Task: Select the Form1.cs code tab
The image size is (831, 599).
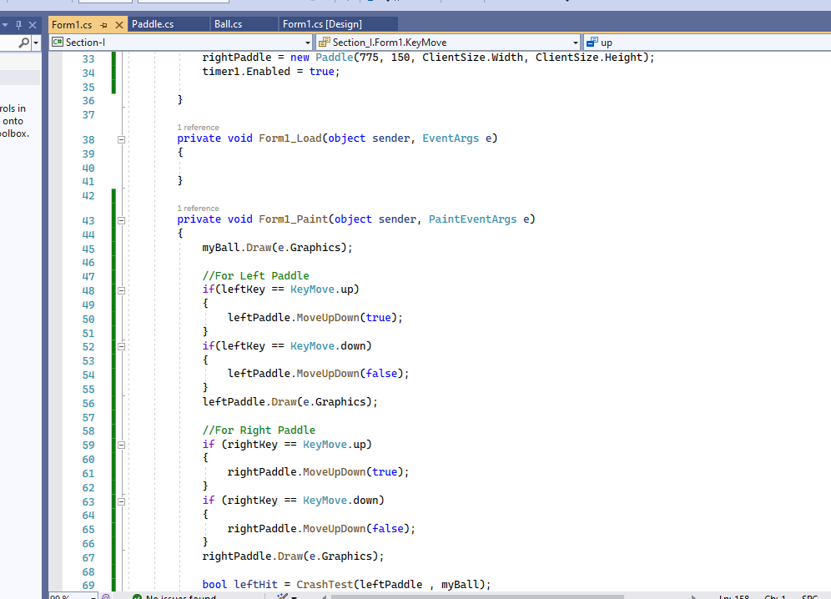Action: pyautogui.click(x=72, y=25)
